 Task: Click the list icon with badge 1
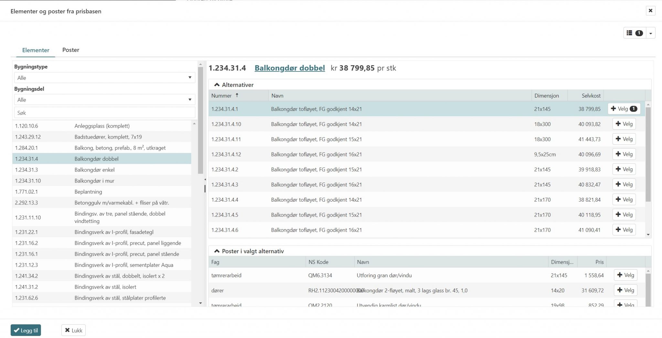click(635, 33)
